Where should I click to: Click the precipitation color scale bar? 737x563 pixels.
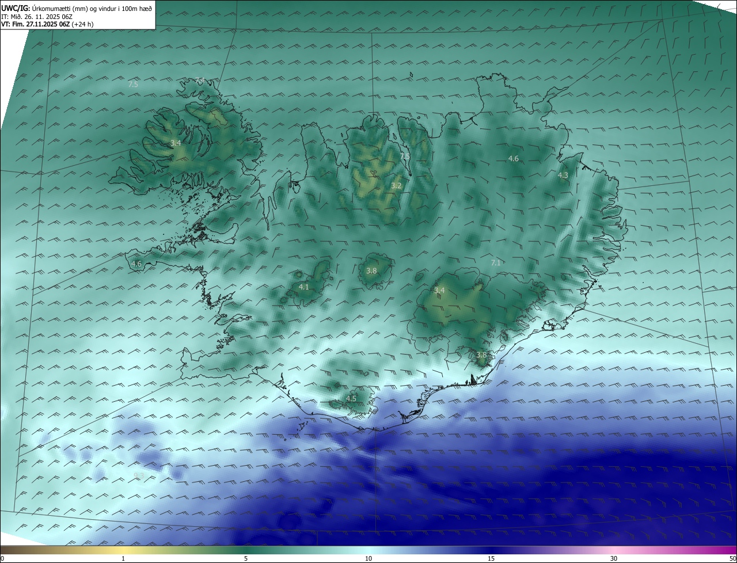coord(368,550)
